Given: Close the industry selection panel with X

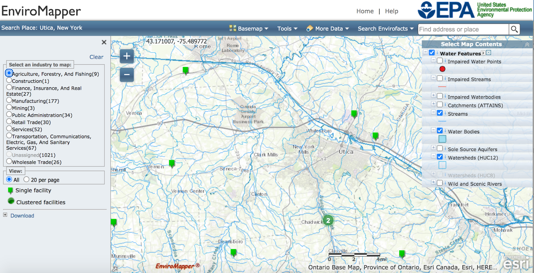Looking at the screenshot, I should click(x=104, y=42).
